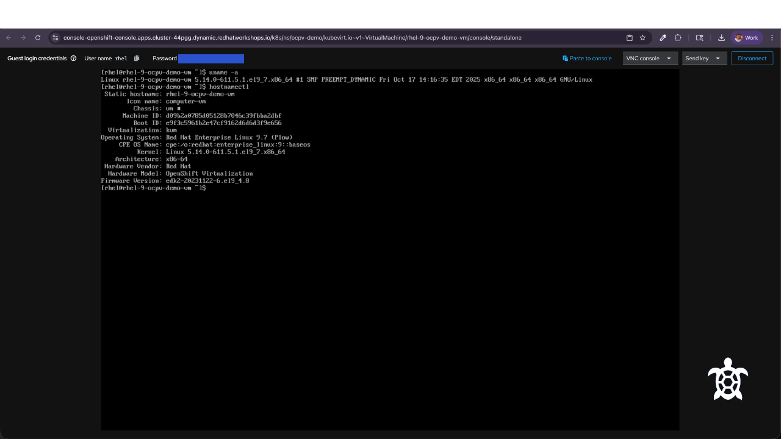The width and height of the screenshot is (781, 439).
Task: View site information icon in address bar
Action: tap(56, 38)
